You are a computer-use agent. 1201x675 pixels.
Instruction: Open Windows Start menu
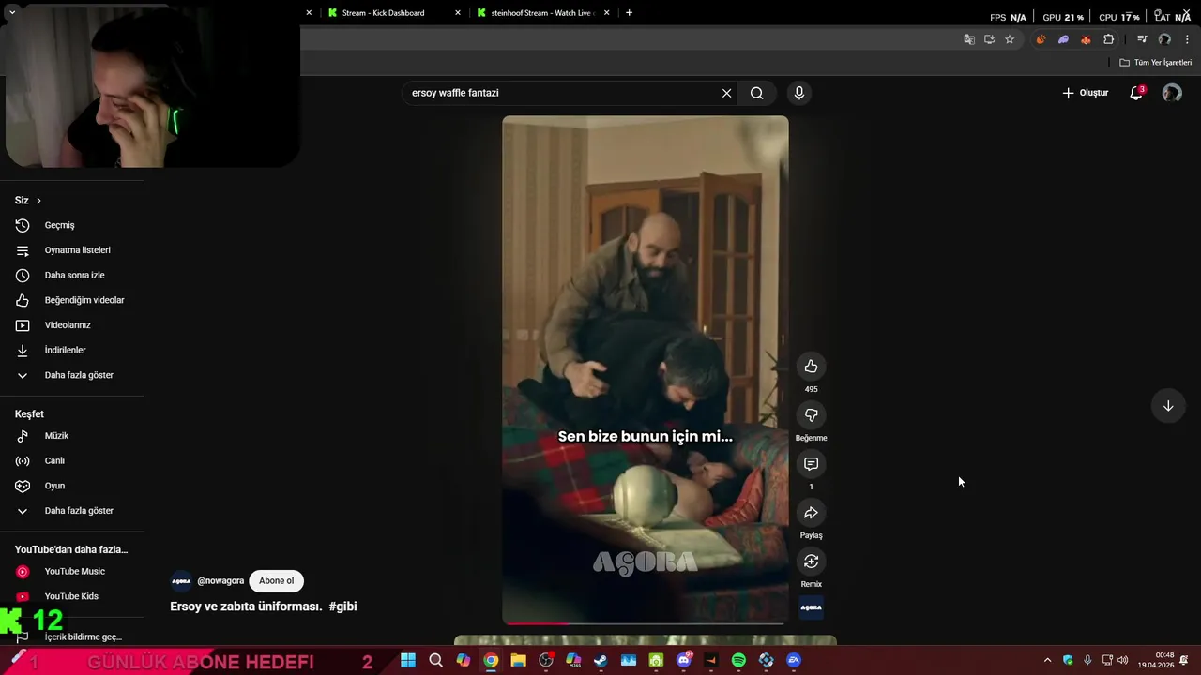408,661
